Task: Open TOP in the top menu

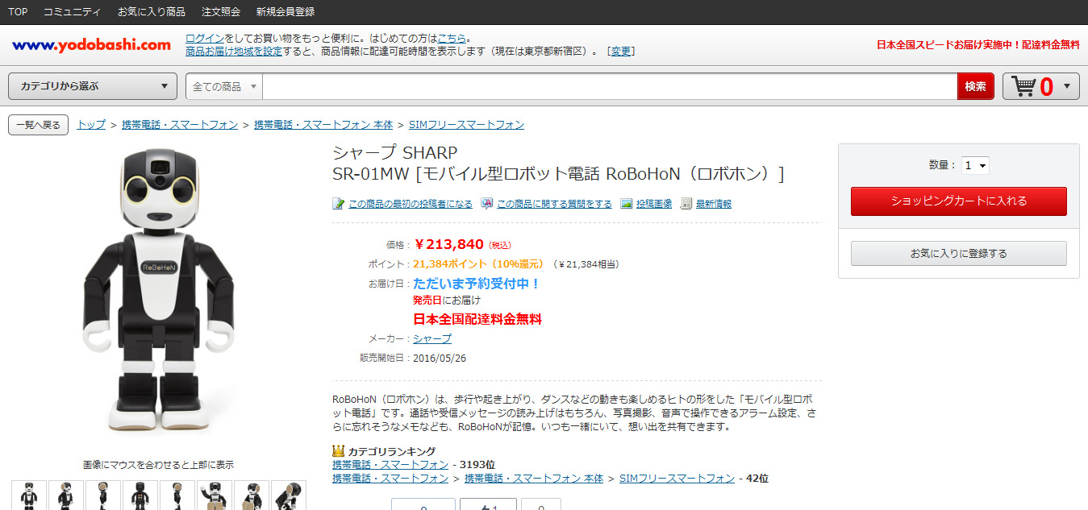Action: [18, 12]
